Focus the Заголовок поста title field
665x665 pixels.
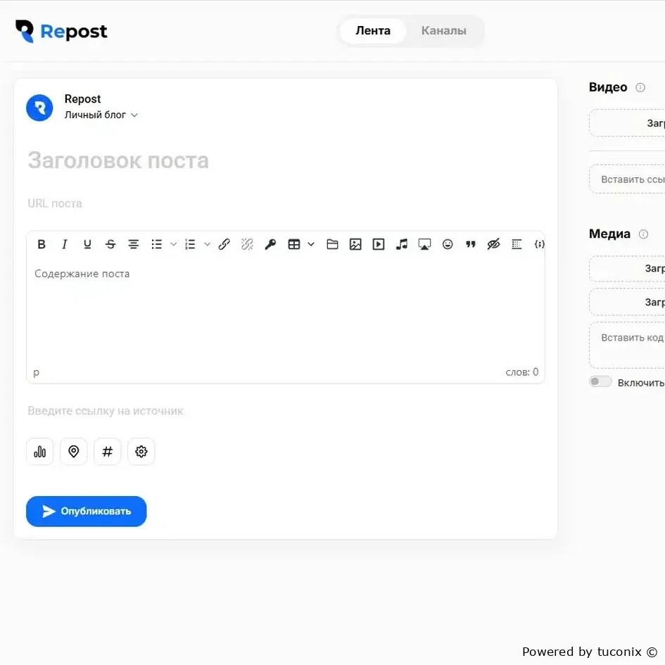click(x=286, y=160)
